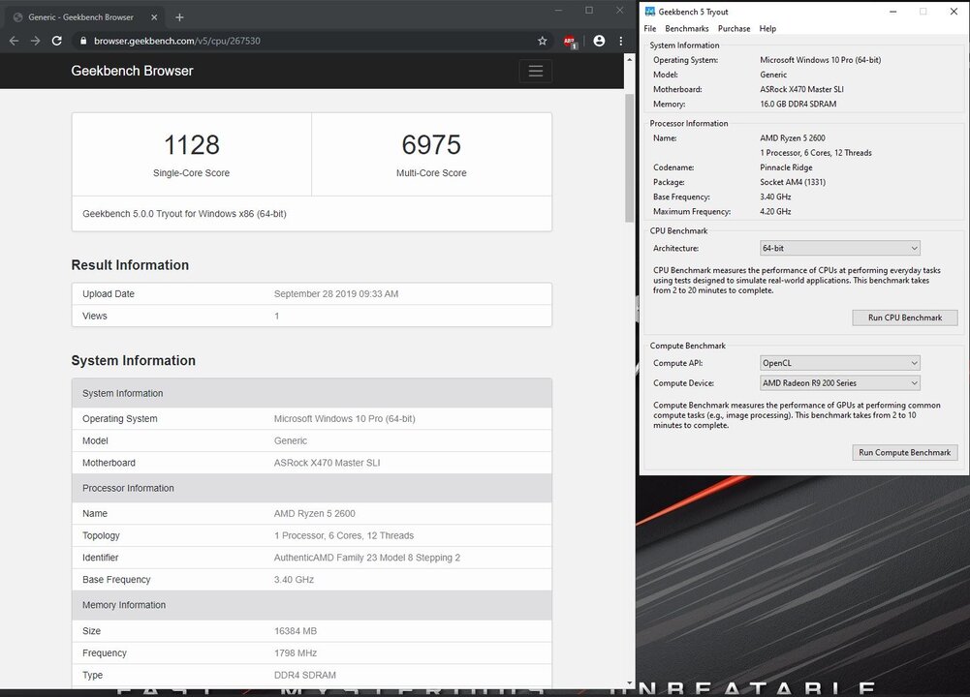Open the File menu in Geekbench 5
This screenshot has height=697, width=970.
[649, 28]
